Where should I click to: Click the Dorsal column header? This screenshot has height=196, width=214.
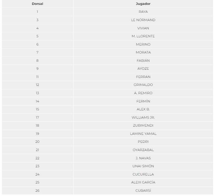pyautogui.click(x=37, y=4)
